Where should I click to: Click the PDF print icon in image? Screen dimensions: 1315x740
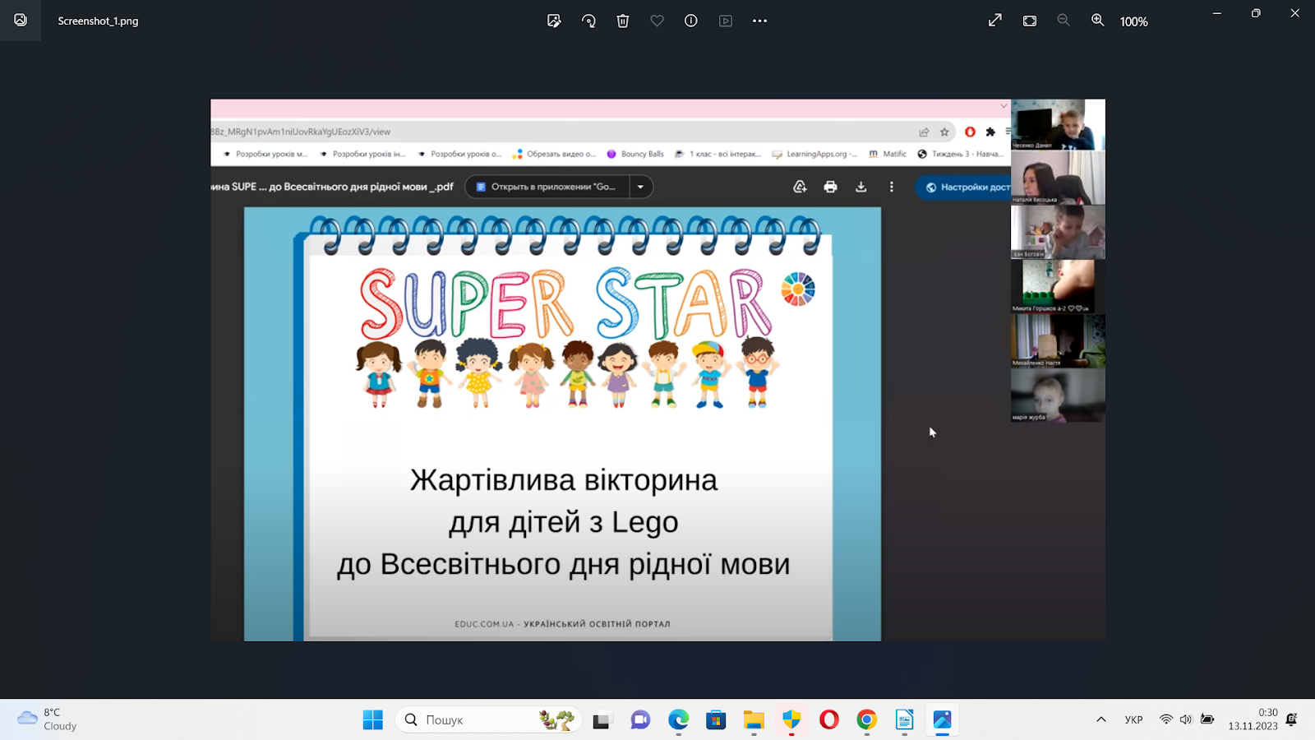point(830,187)
